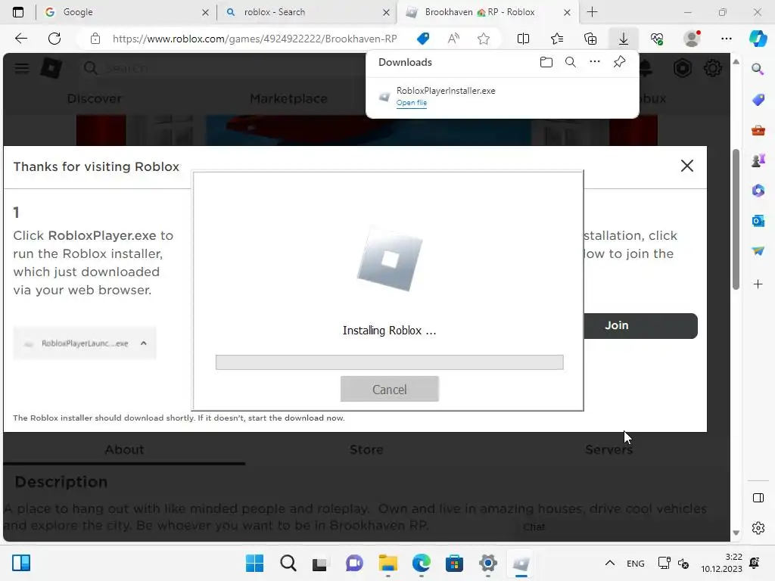Add this page to favorites star
775x581 pixels.
tap(484, 39)
